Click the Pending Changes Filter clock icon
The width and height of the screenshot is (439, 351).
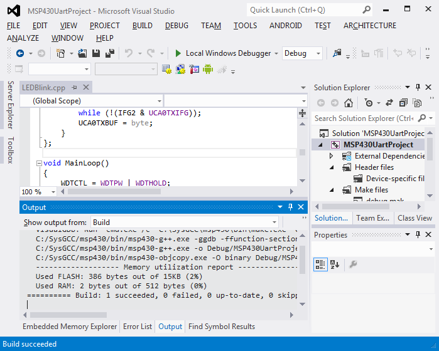pyautogui.click(x=369, y=103)
